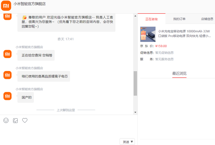
Task: Open the send options dropdown arrow
Action: 132,142
